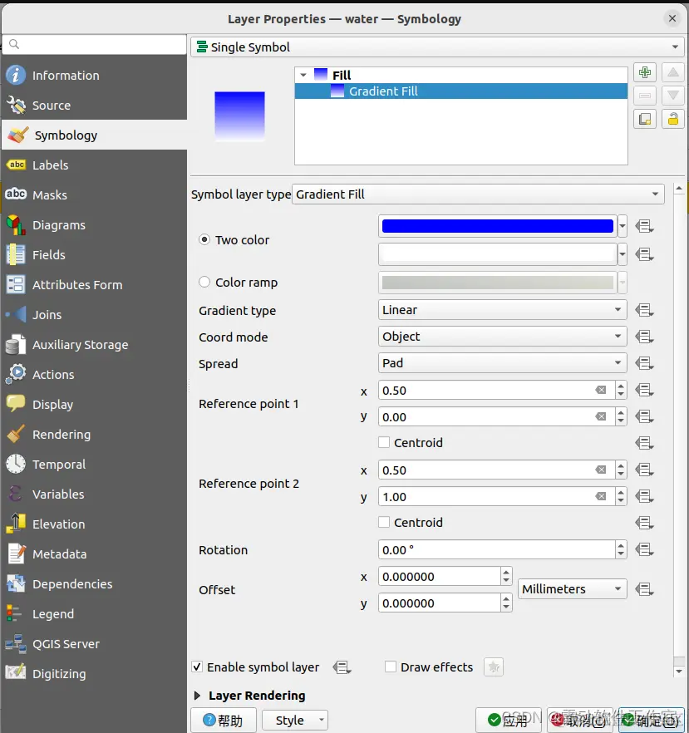
Task: Open data-defined override for first gradient color
Action: tap(644, 227)
